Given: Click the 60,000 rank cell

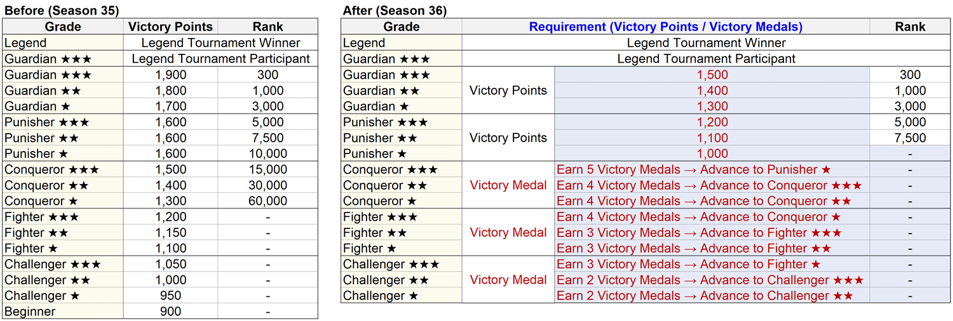Looking at the screenshot, I should [x=267, y=201].
